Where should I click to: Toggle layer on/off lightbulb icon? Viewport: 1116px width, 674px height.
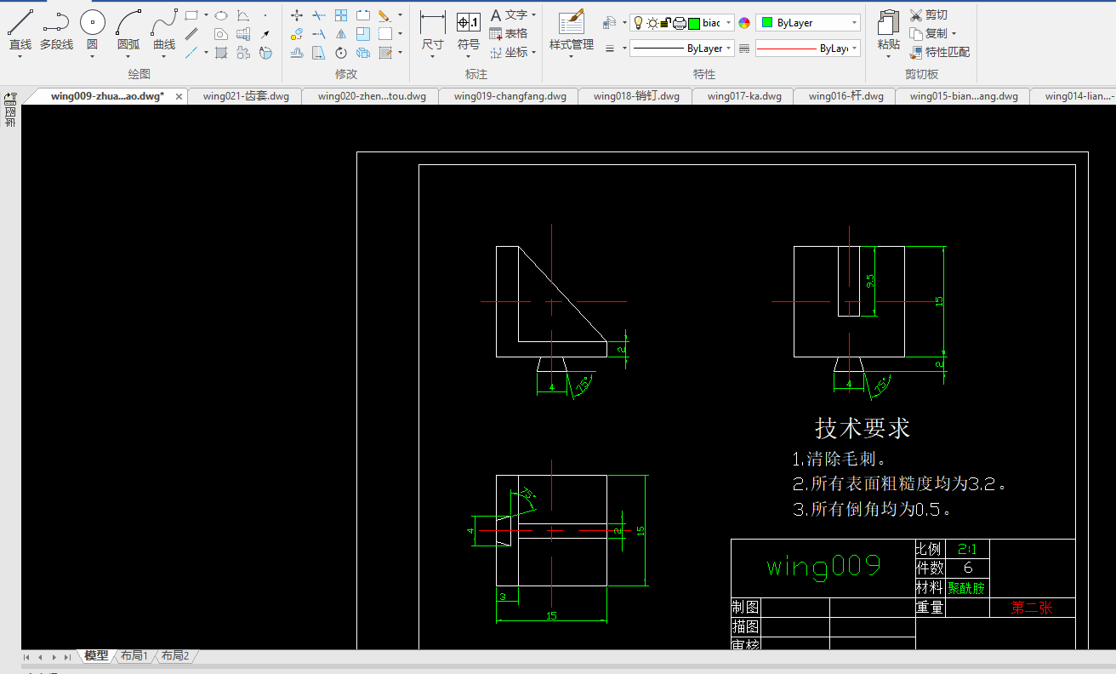click(x=638, y=23)
